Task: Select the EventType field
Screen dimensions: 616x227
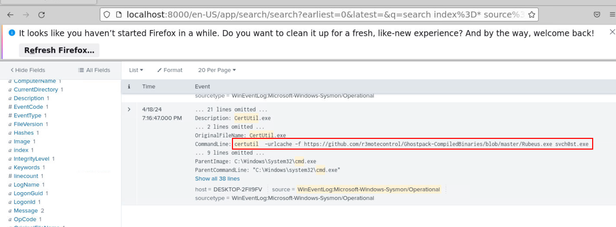Action: point(27,115)
